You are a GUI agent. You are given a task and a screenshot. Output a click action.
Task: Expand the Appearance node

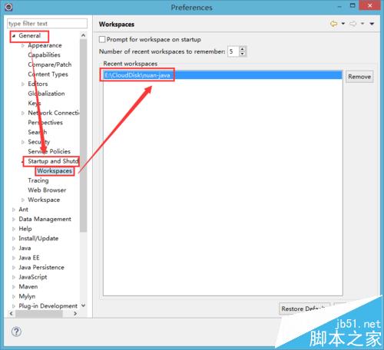(23, 45)
